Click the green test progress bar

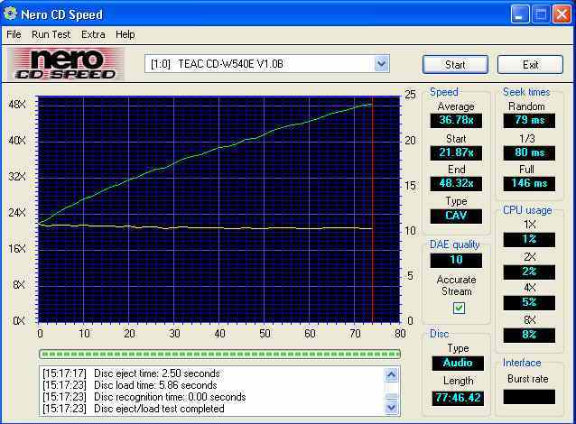coord(218,354)
